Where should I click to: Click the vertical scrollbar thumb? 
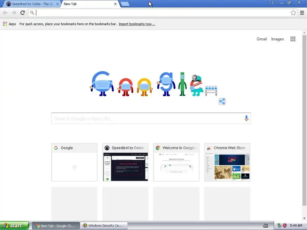305,120
